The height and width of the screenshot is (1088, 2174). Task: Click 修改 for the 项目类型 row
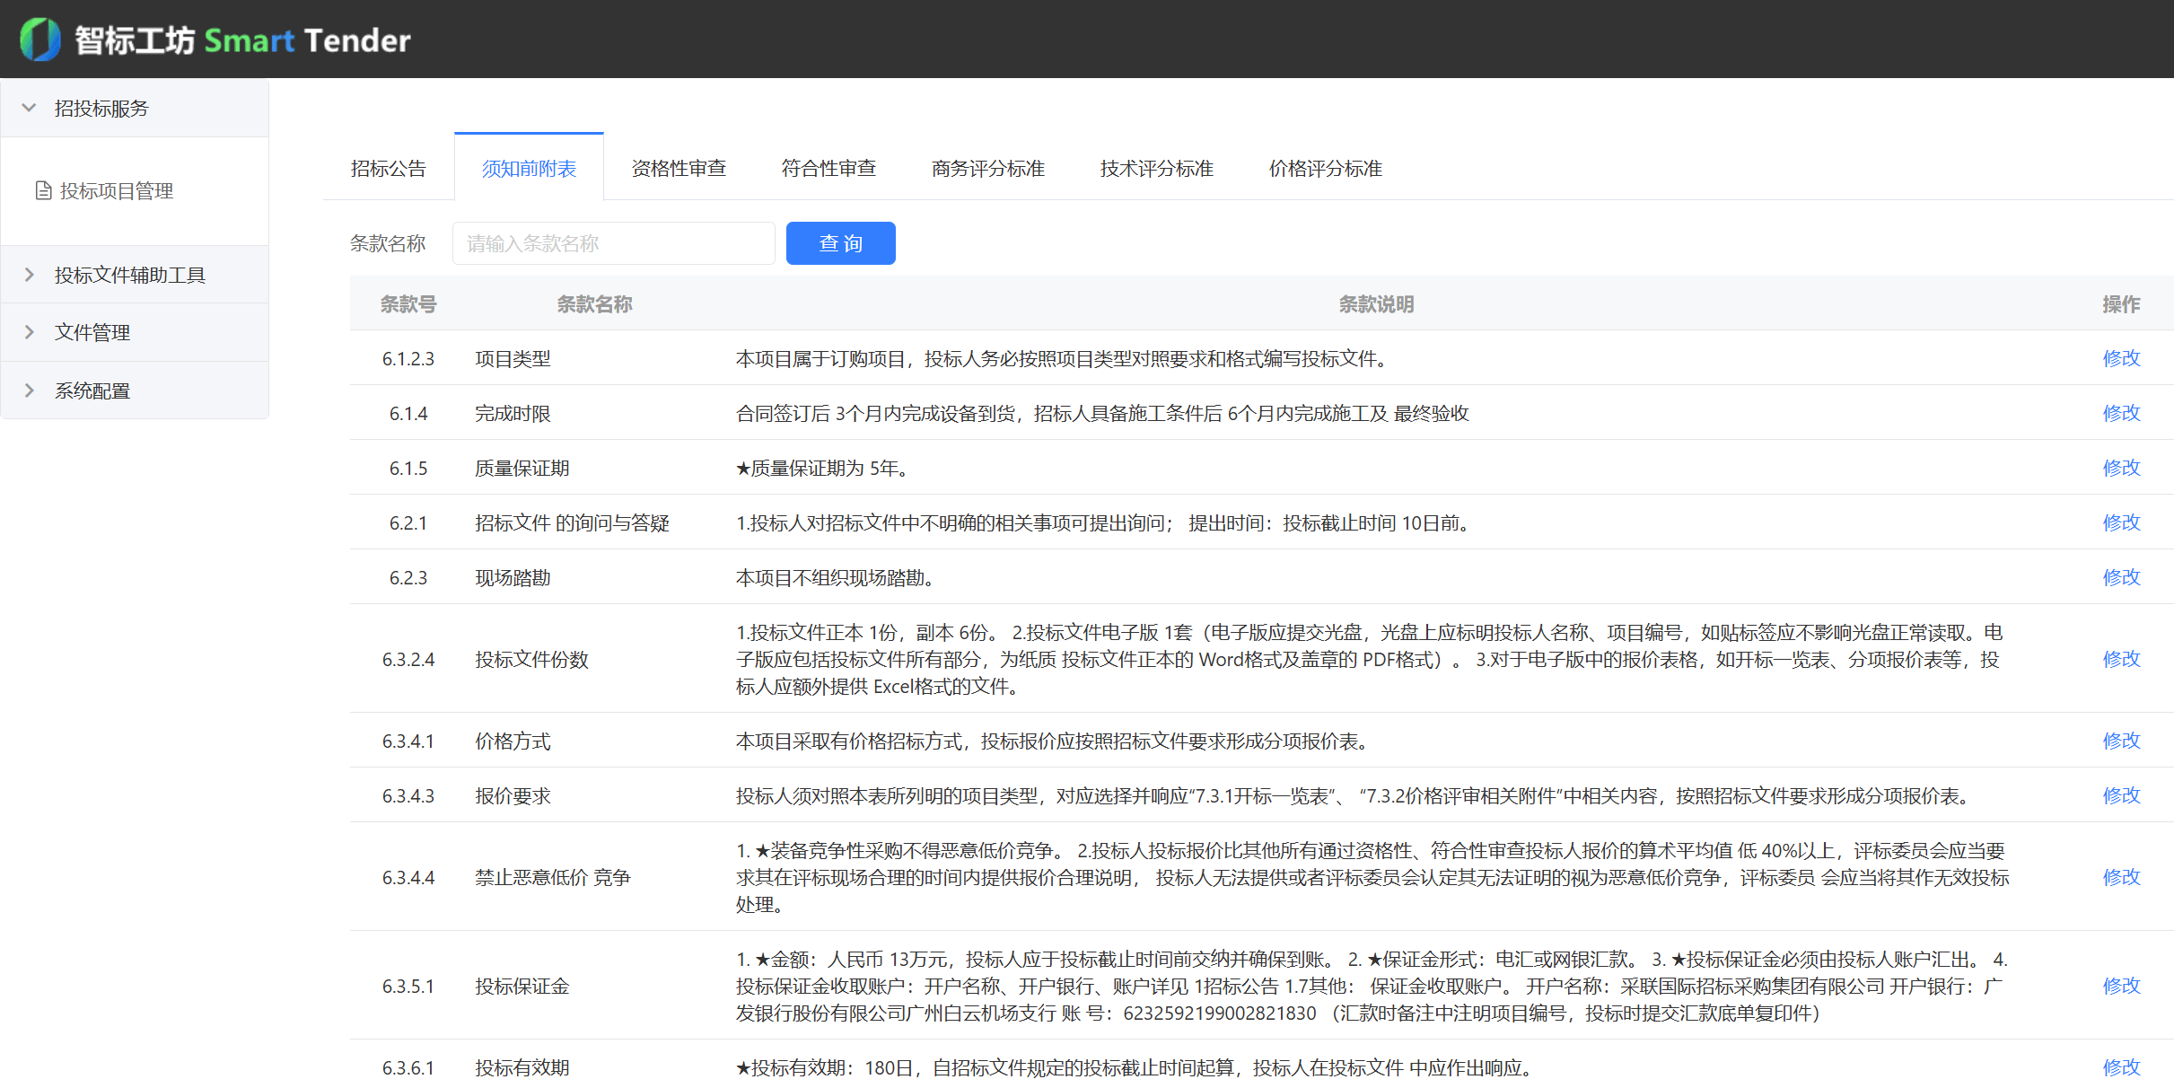coord(2122,358)
